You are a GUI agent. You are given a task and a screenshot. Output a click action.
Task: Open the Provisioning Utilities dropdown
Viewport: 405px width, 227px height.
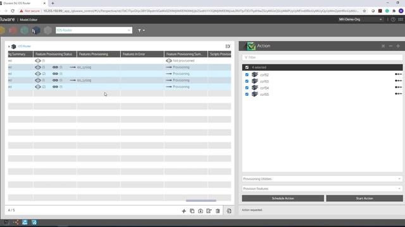click(x=322, y=179)
